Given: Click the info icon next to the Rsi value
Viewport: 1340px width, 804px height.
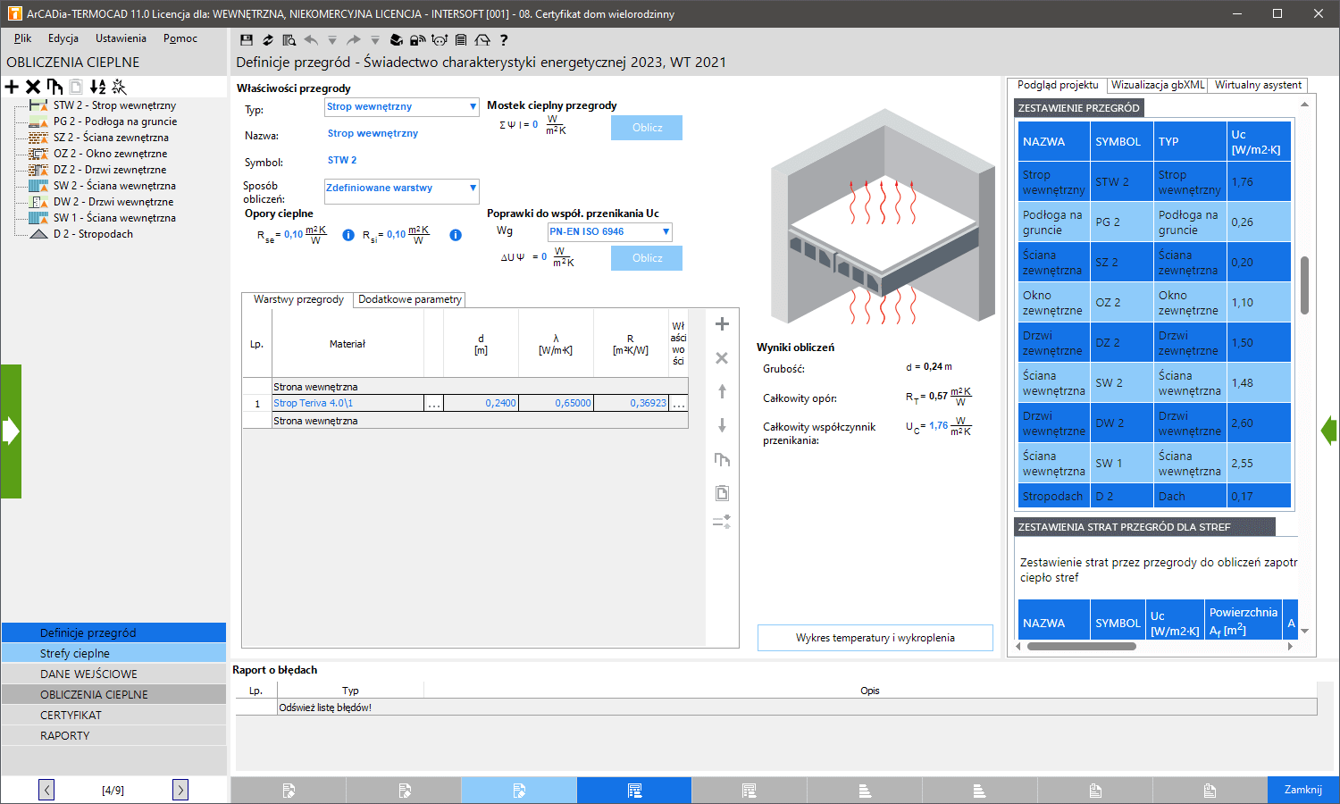Looking at the screenshot, I should pos(456,235).
